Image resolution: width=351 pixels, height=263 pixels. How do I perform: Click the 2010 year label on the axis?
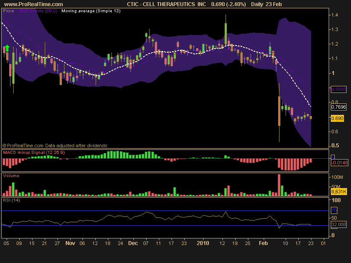coord(203,243)
